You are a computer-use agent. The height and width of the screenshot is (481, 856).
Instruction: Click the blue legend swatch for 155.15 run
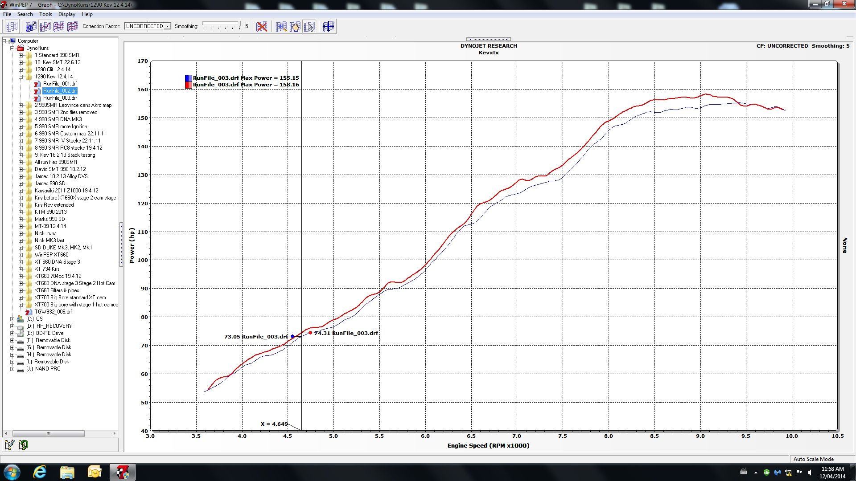189,78
